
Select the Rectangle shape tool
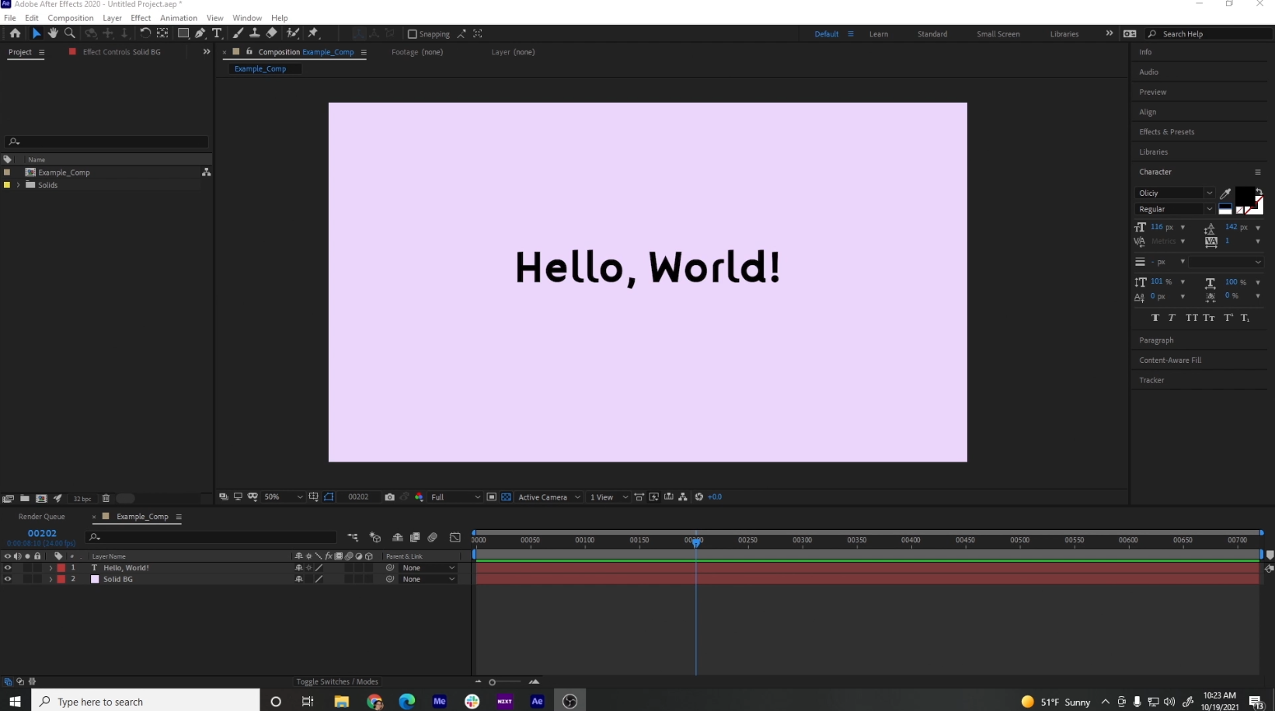[183, 33]
